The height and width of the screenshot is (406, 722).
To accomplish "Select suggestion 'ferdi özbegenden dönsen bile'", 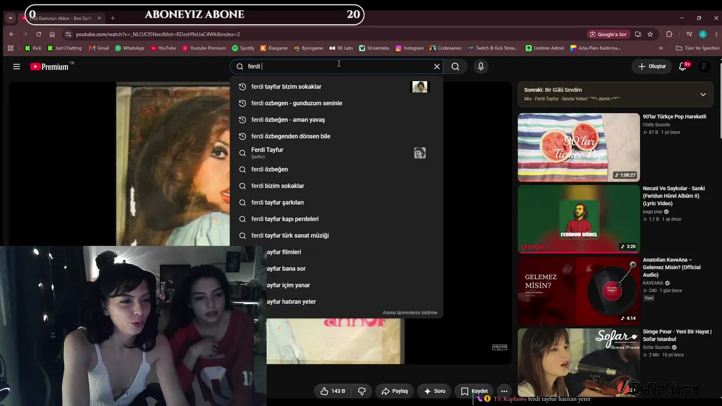I will pos(336,136).
